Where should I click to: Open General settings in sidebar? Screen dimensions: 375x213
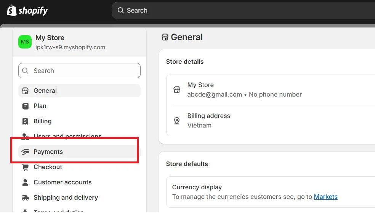pos(79,91)
